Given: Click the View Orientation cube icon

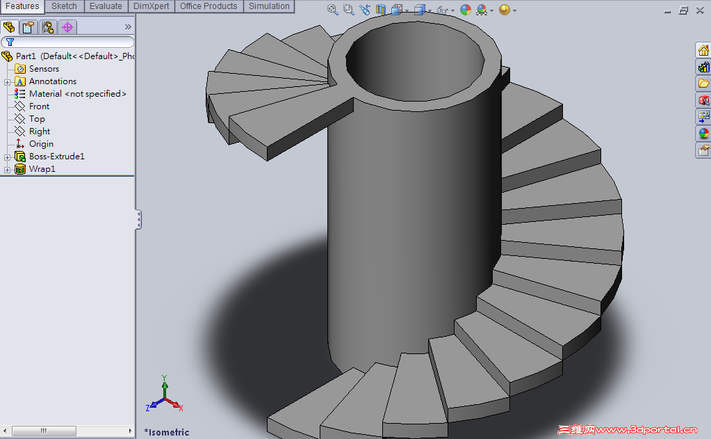Looking at the screenshot, I should coord(397,10).
